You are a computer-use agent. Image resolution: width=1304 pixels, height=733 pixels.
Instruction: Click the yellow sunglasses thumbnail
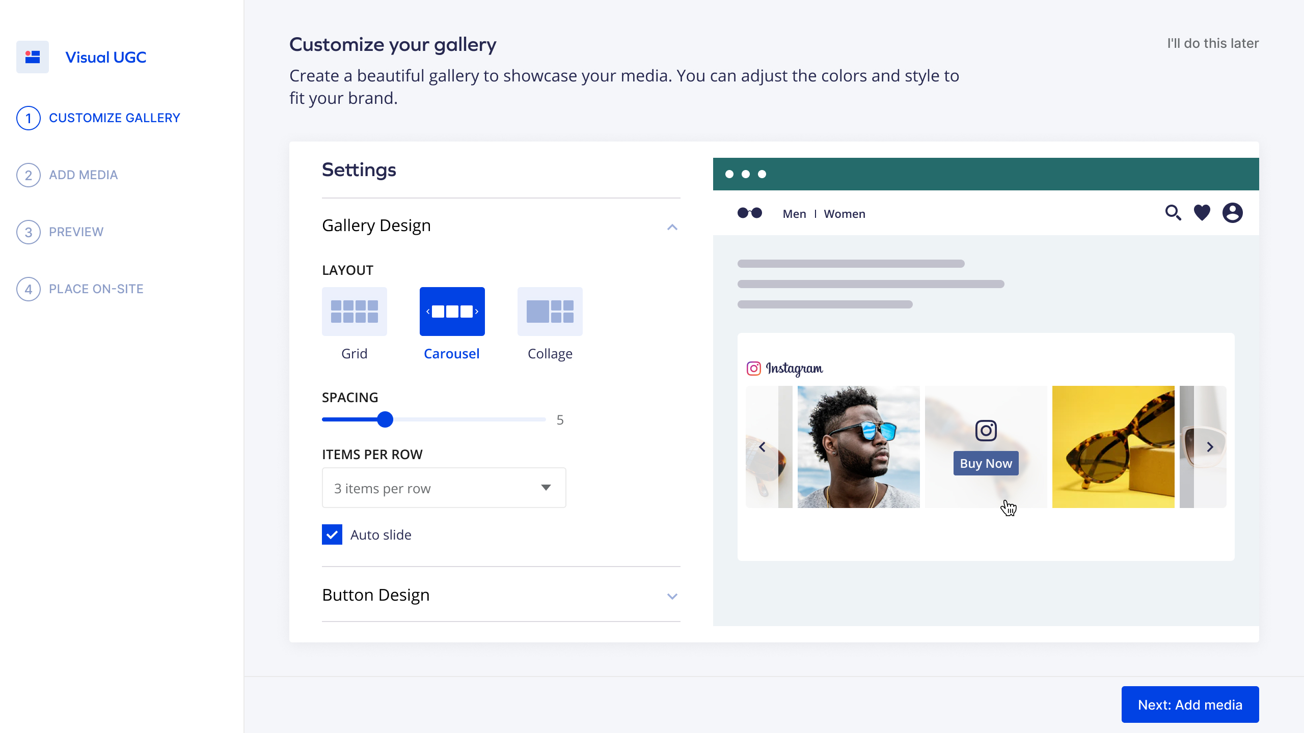1113,447
